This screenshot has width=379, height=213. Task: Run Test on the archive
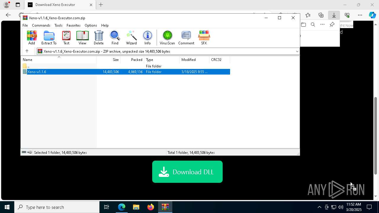(x=66, y=38)
